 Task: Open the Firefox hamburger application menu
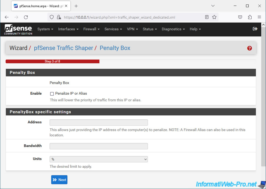(x=259, y=17)
